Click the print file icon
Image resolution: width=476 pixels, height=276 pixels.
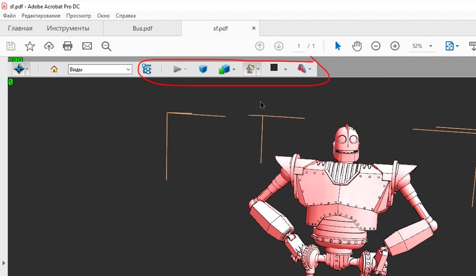[68, 46]
